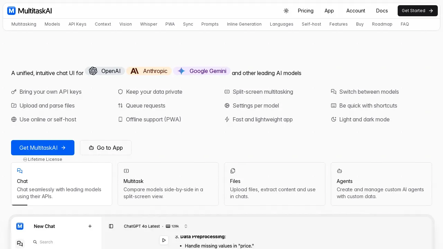Viewport: 443px width, 249px height.
Task: Select the Chat feature icon
Action: coord(20,170)
